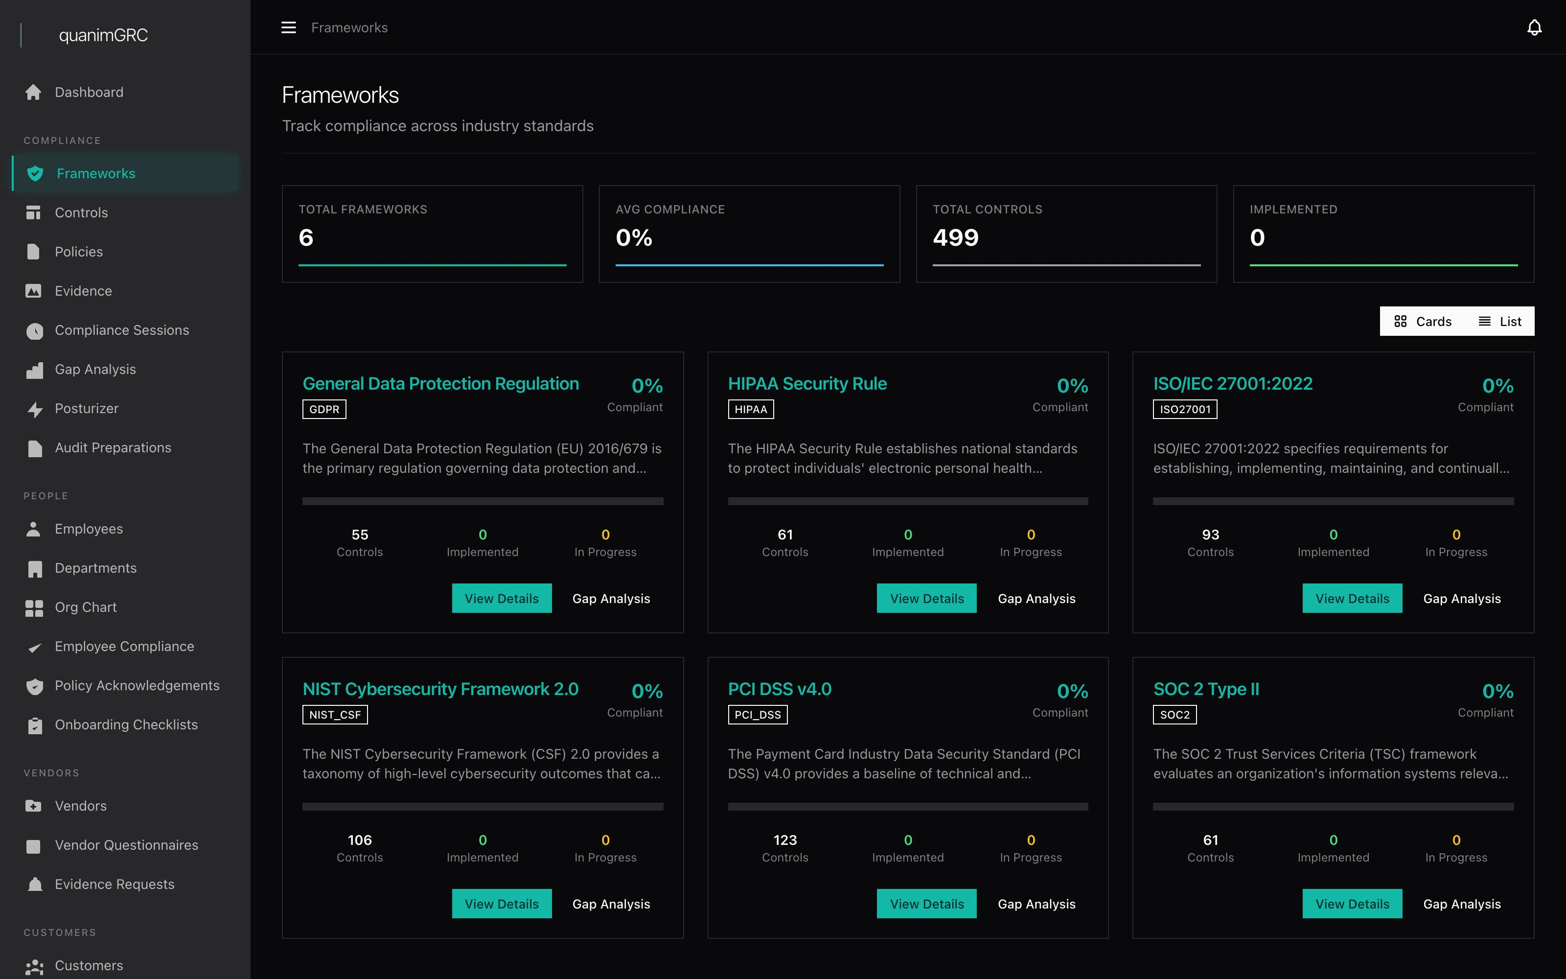Click the Policy Acknowledgements shield icon
The height and width of the screenshot is (979, 1566).
point(35,686)
